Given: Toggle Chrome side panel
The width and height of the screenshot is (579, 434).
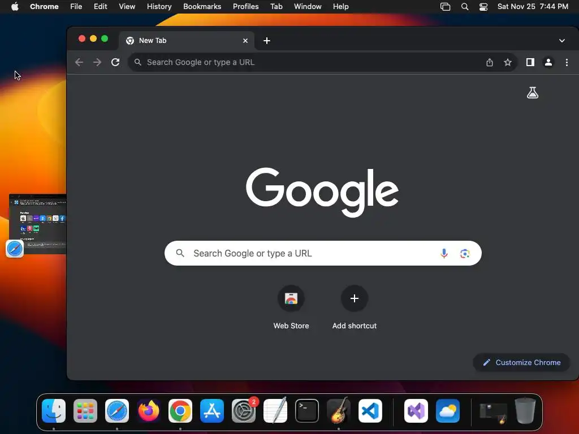Looking at the screenshot, I should pos(530,62).
